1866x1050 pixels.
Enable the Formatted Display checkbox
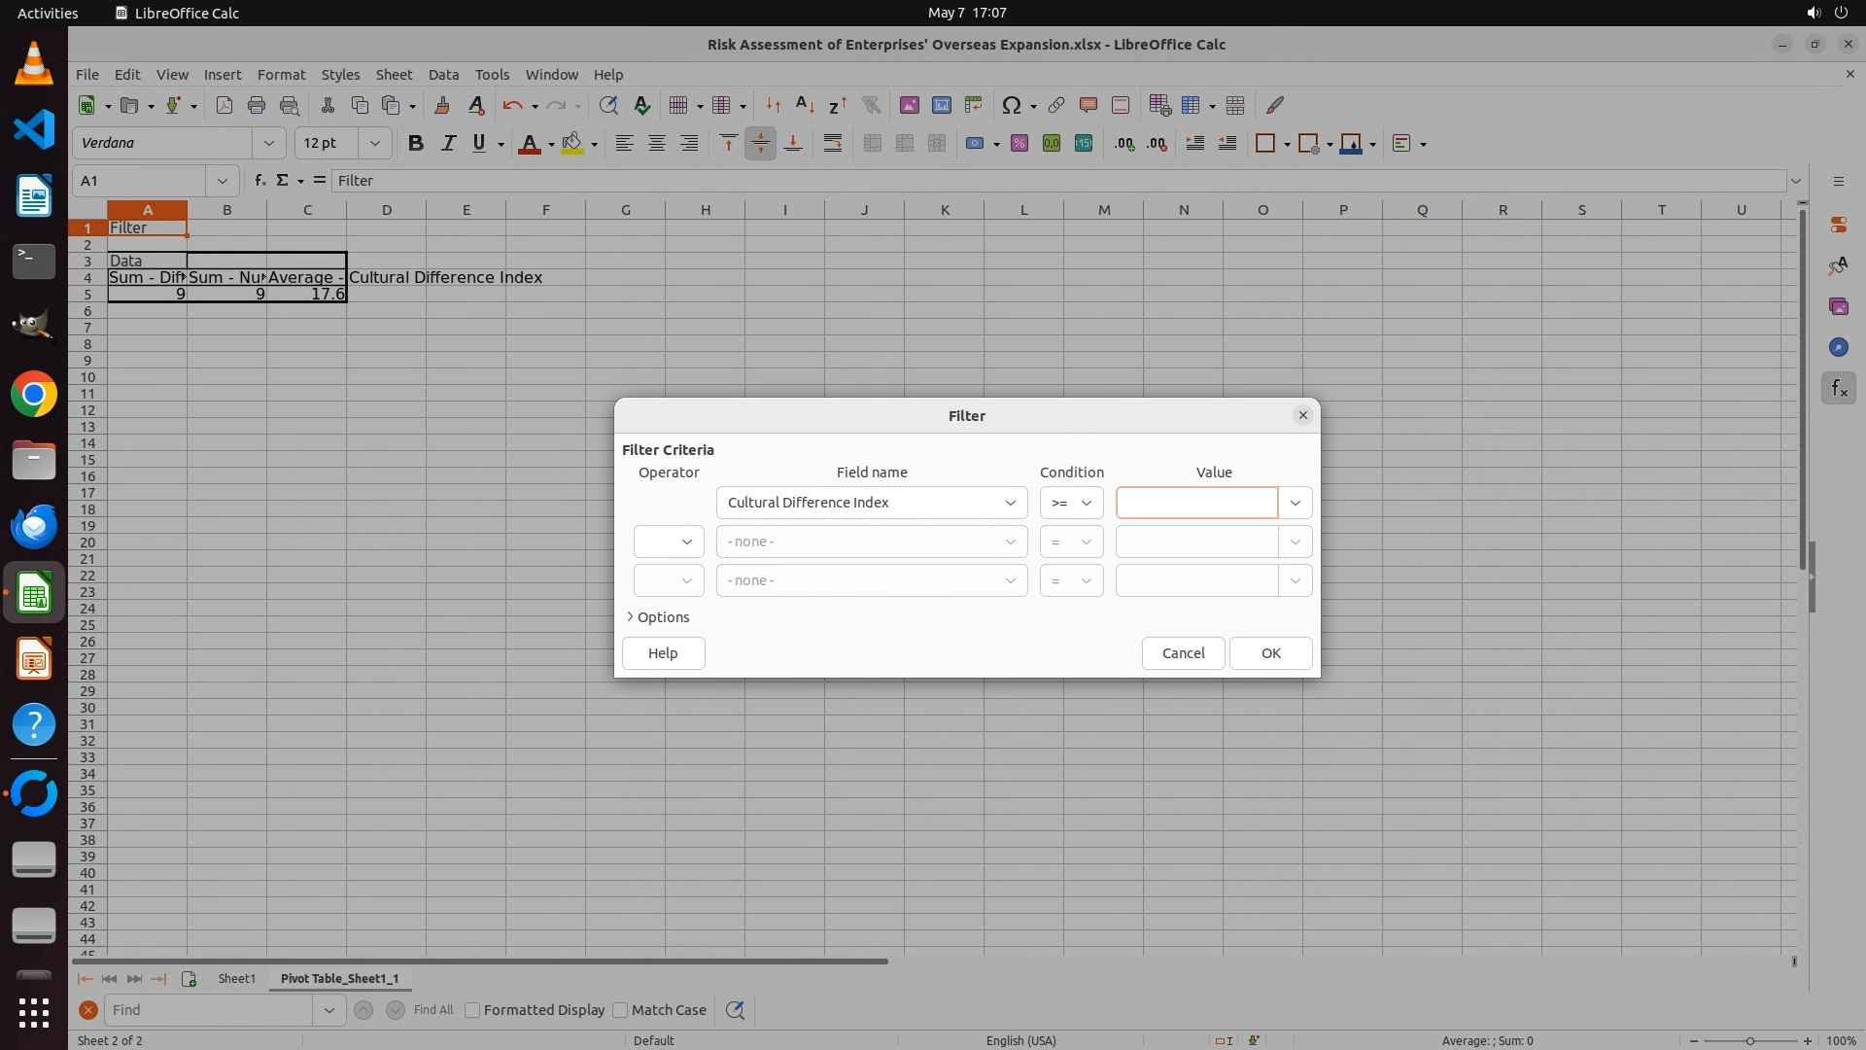pos(473,1010)
